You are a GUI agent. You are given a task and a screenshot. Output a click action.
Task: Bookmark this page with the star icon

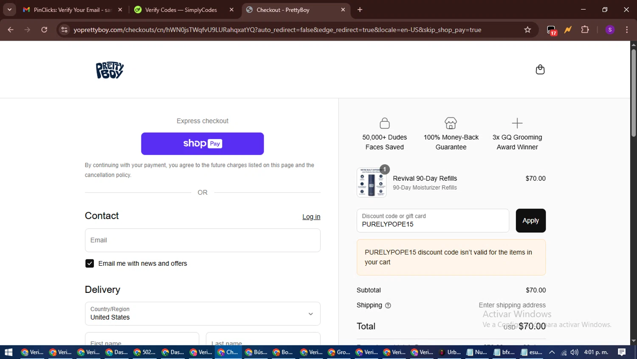click(x=527, y=30)
